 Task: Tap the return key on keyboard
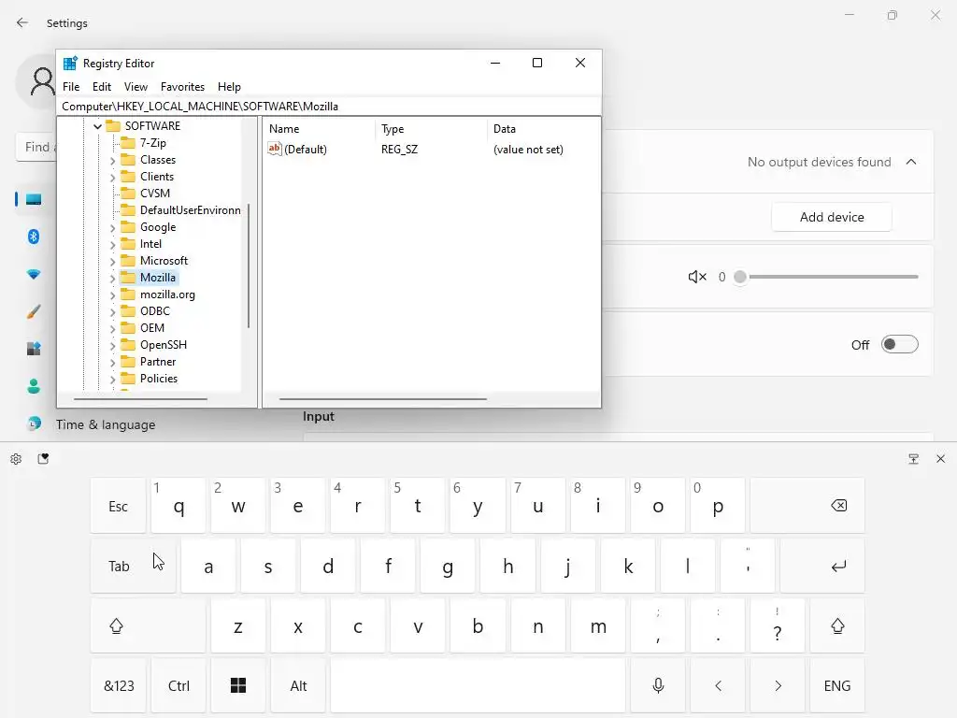[x=822, y=566]
